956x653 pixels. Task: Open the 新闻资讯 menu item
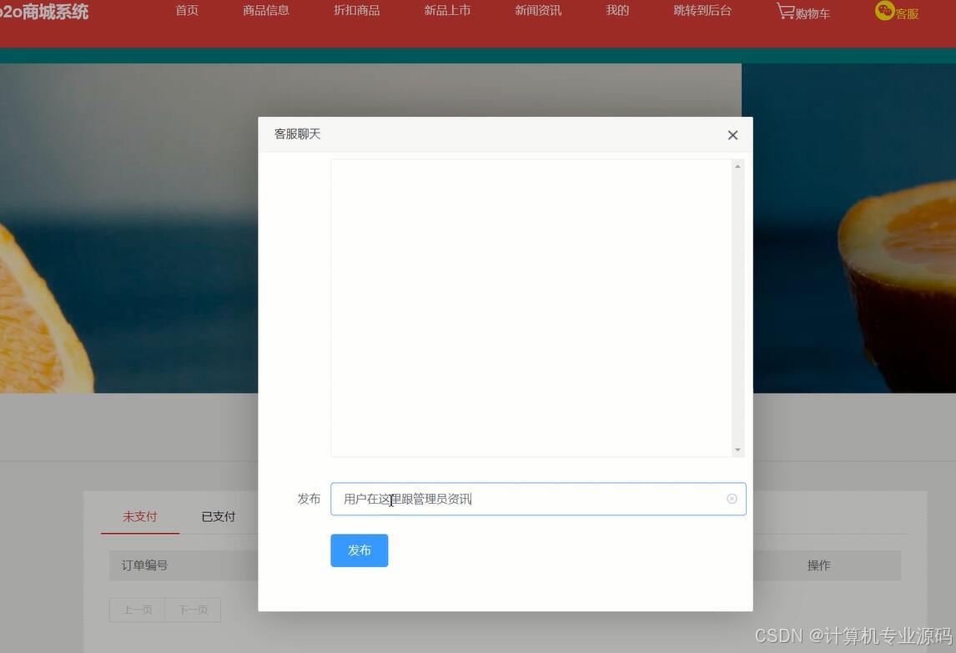[x=537, y=11]
